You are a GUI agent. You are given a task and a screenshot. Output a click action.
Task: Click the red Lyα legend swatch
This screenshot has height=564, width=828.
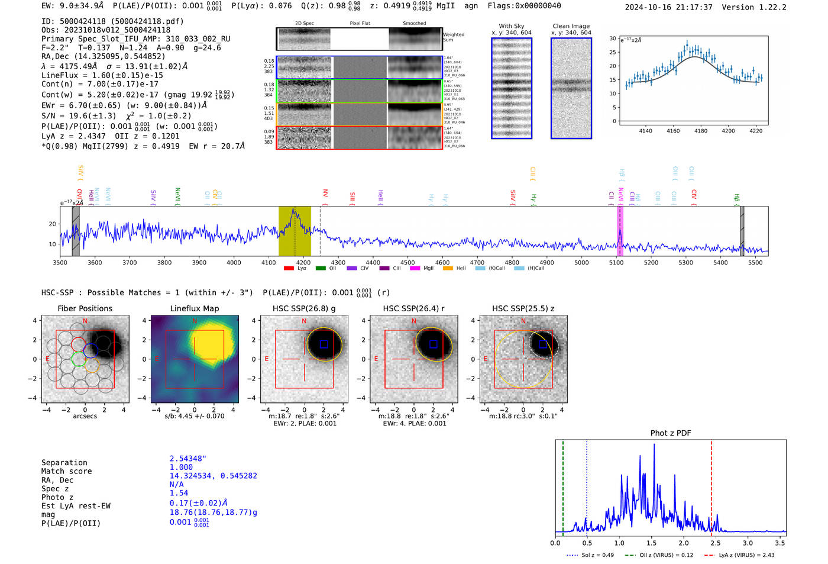tap(289, 268)
